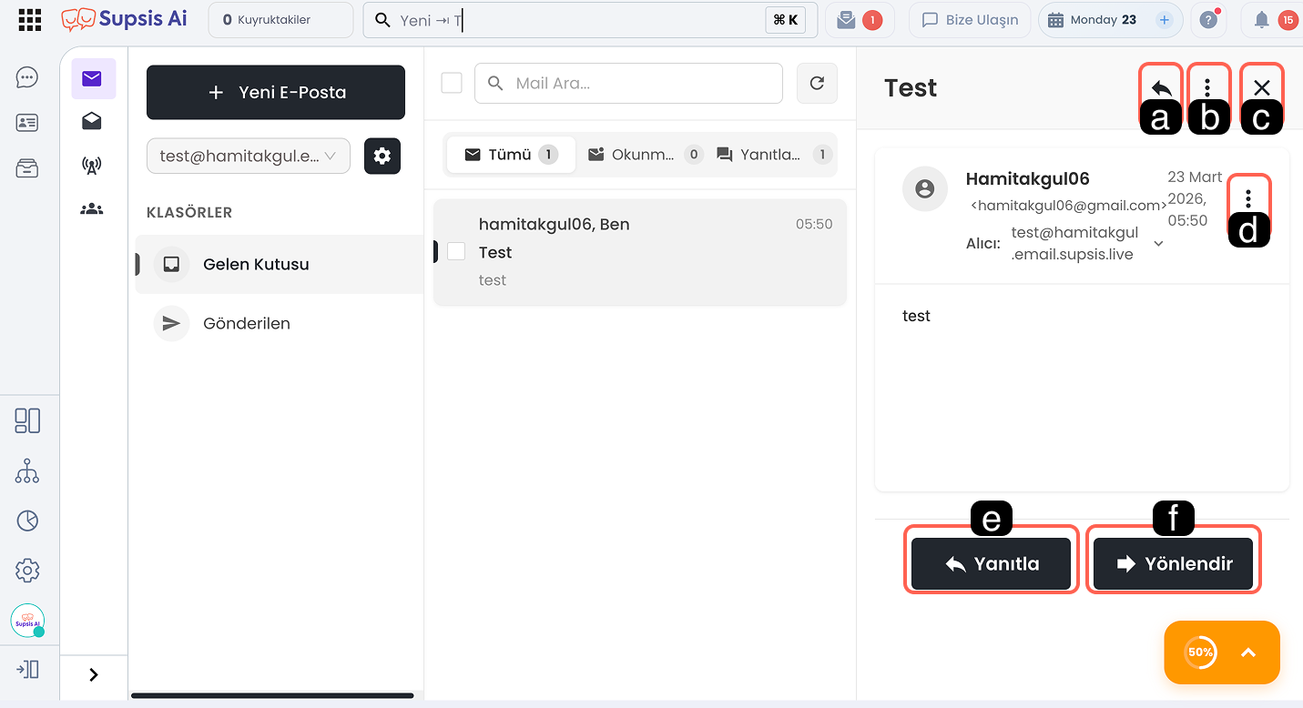Tick the select-all mails checkbox
Image resolution: width=1303 pixels, height=708 pixels.
pyautogui.click(x=452, y=84)
